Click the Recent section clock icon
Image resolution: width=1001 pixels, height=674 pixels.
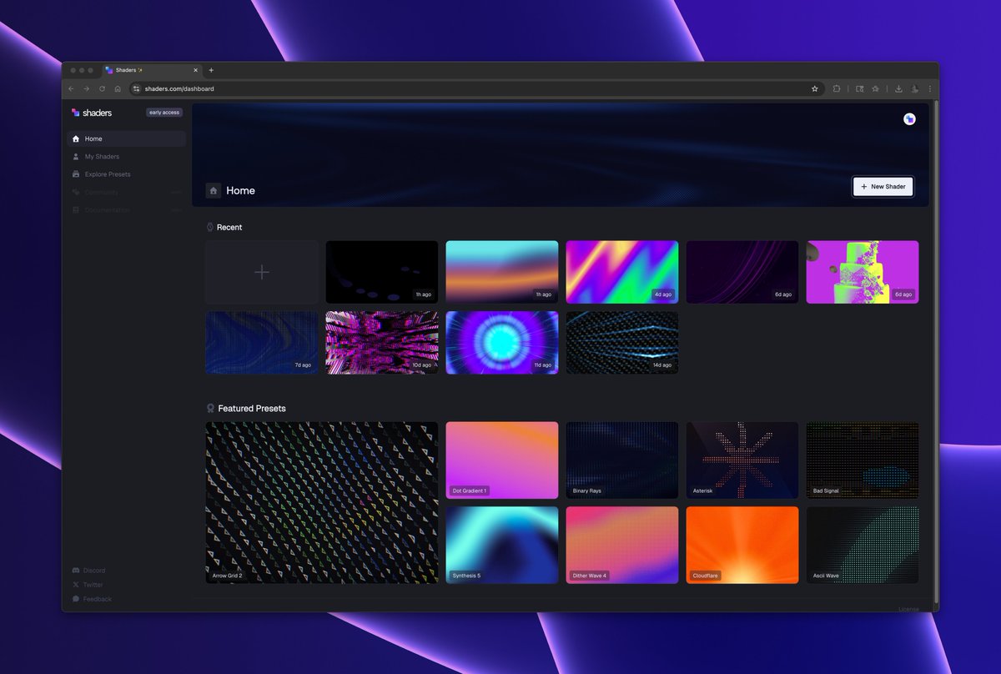pos(210,227)
